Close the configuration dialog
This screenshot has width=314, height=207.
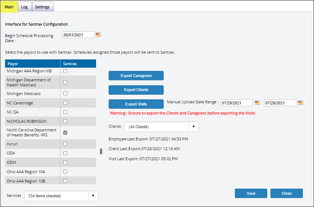click(x=287, y=193)
